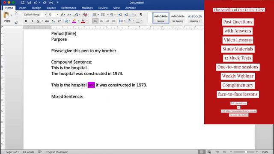Click the Decrease Indent icon

click(x=120, y=15)
